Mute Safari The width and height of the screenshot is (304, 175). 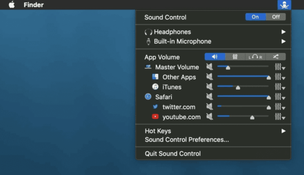(x=209, y=96)
